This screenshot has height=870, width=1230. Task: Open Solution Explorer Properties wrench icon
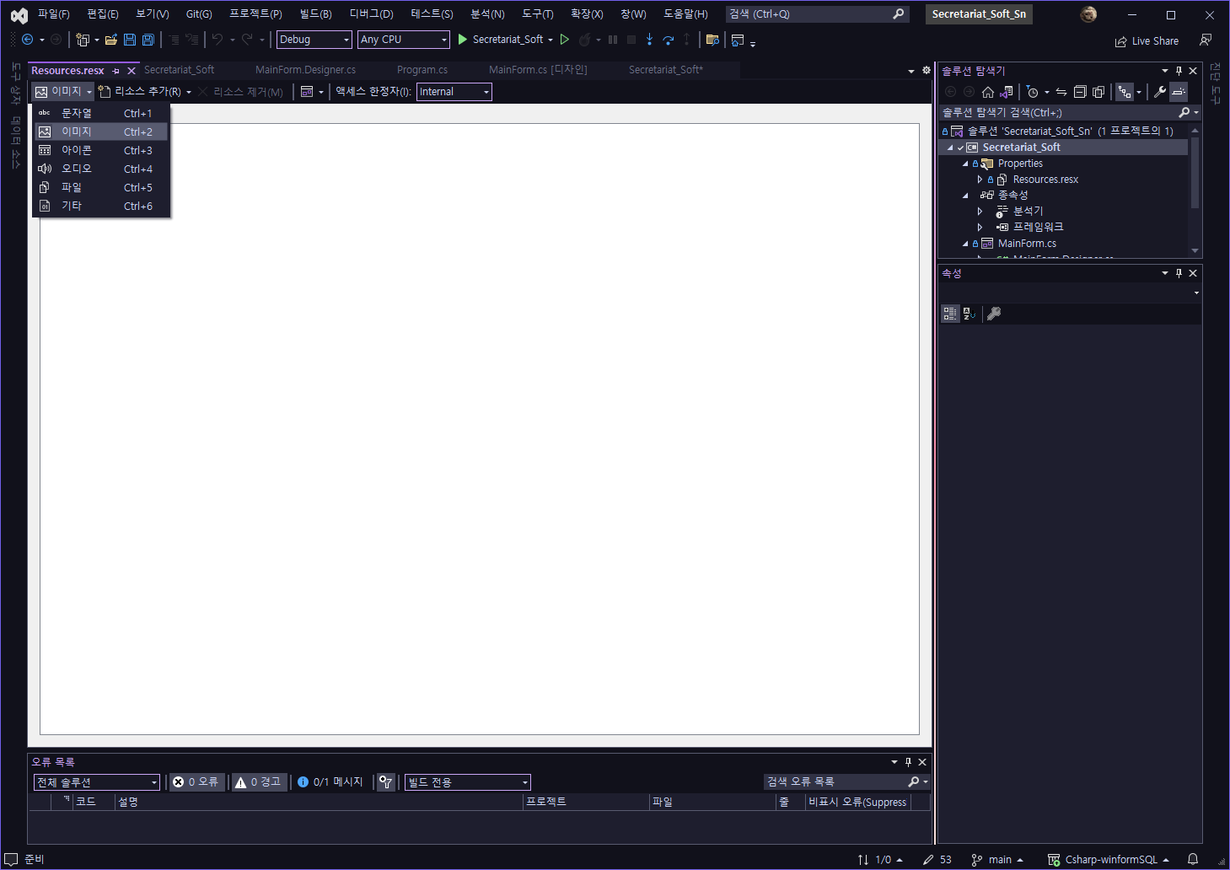pyautogui.click(x=1160, y=92)
